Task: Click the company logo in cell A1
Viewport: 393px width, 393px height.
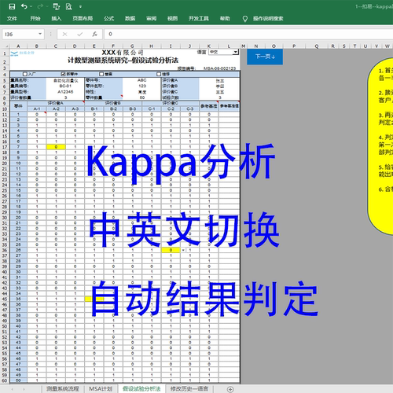Action: click(x=22, y=53)
